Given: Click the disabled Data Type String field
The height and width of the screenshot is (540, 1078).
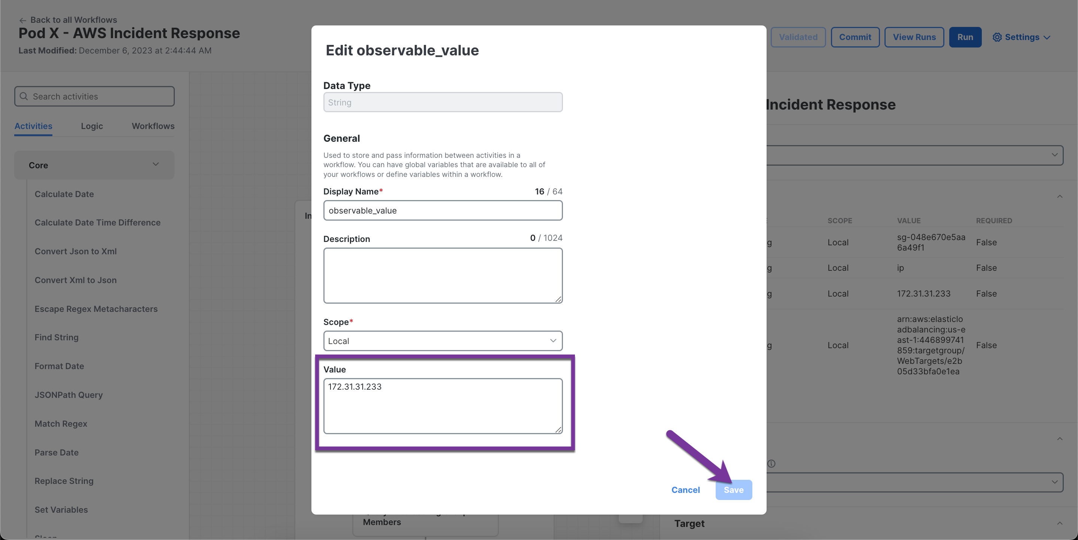Looking at the screenshot, I should click(x=443, y=102).
